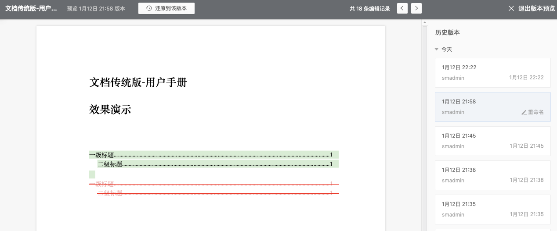This screenshot has width=557, height=231.
Task: Click the 预览 1月12日 21:58 版本 label
Action: click(x=96, y=8)
